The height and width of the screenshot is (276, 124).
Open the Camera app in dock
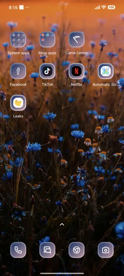(106, 250)
